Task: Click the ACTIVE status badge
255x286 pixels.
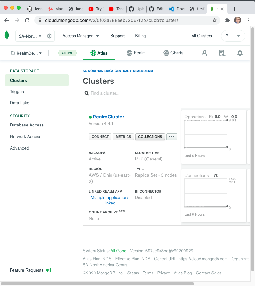Action: (67, 53)
